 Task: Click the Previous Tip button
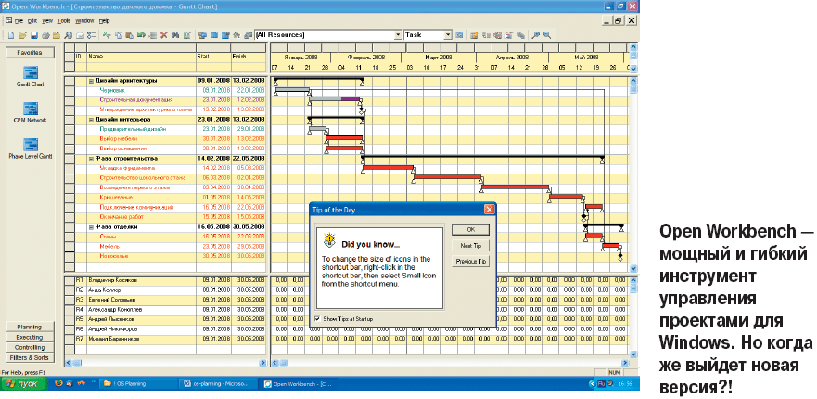pos(470,262)
